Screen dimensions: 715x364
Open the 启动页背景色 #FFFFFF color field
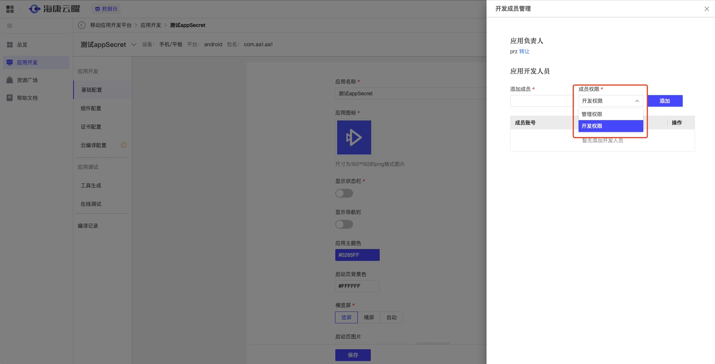coord(357,286)
